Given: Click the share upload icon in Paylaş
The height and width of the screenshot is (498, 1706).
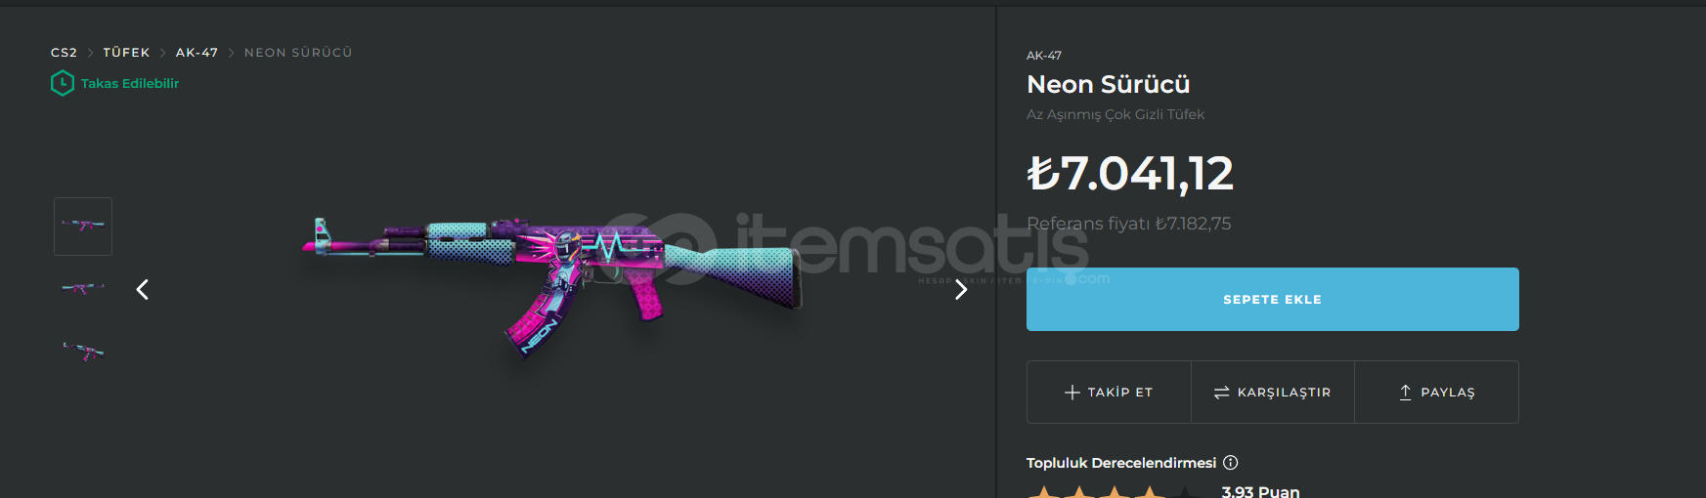Looking at the screenshot, I should tap(1405, 392).
